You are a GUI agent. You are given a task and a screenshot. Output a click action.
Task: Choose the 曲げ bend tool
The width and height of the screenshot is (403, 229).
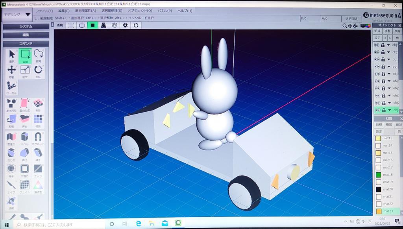point(25,155)
